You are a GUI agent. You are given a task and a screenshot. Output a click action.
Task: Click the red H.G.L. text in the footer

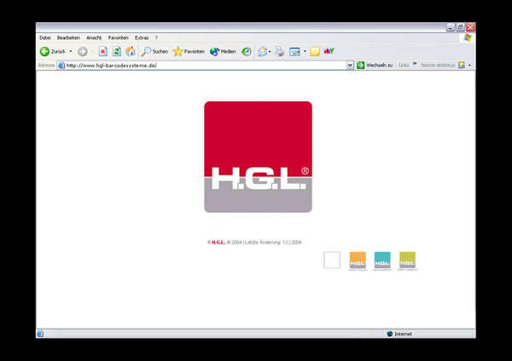218,243
